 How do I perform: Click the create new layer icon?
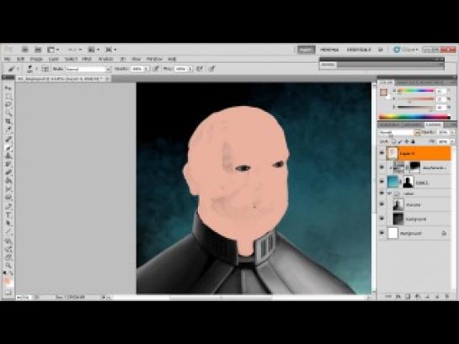click(x=437, y=296)
